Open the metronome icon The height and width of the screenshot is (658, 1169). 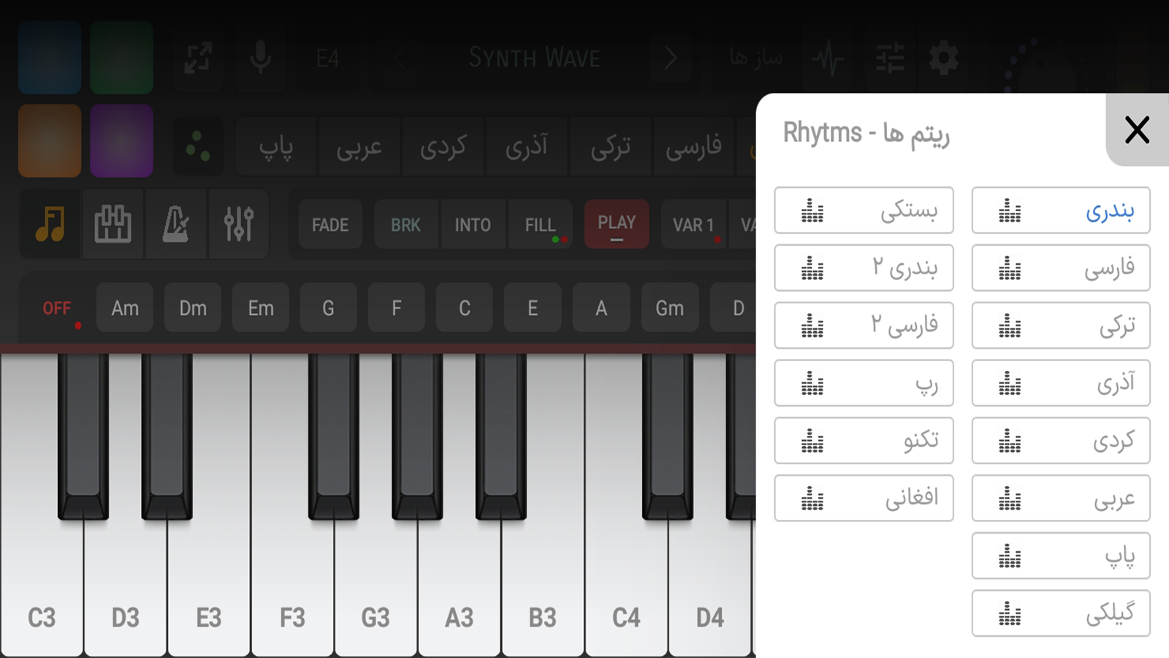176,224
